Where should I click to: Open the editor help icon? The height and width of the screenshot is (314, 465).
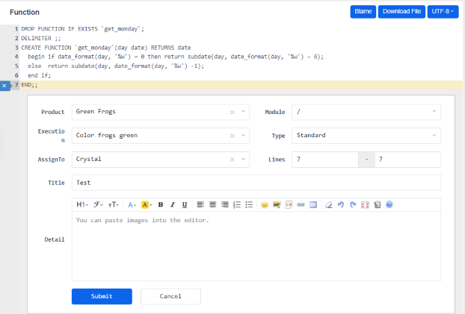(x=389, y=204)
